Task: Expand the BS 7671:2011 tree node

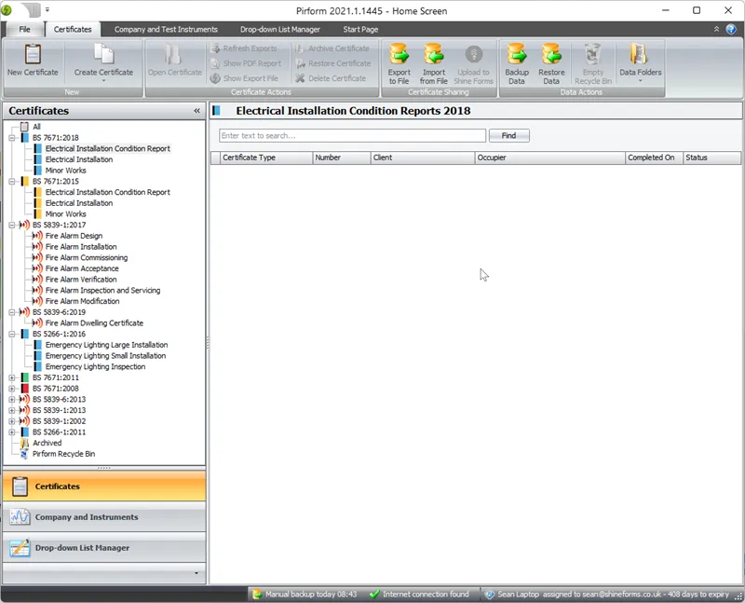Action: 12,377
